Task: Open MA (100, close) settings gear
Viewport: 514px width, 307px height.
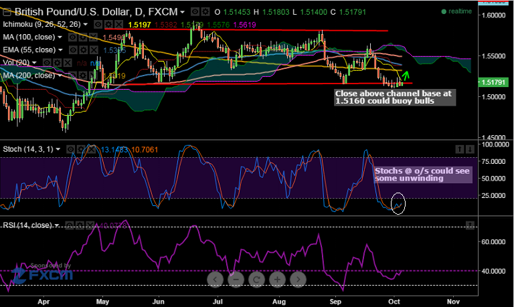Action: coord(83,37)
